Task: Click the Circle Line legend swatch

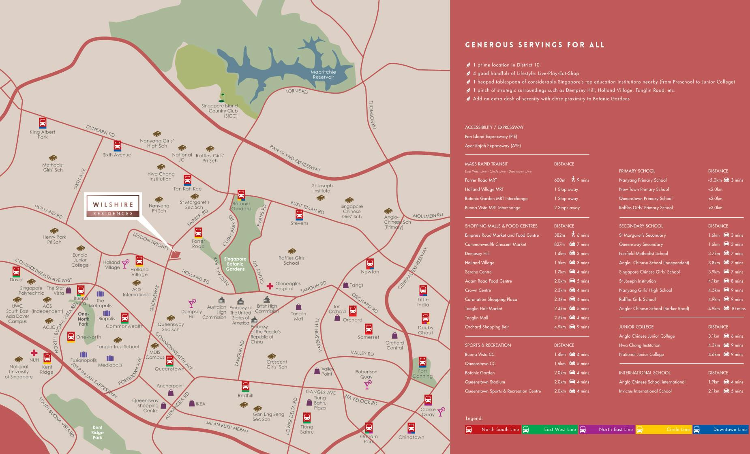Action: 664,429
